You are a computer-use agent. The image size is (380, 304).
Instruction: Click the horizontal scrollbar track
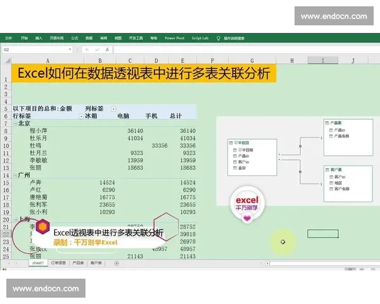tap(325, 263)
